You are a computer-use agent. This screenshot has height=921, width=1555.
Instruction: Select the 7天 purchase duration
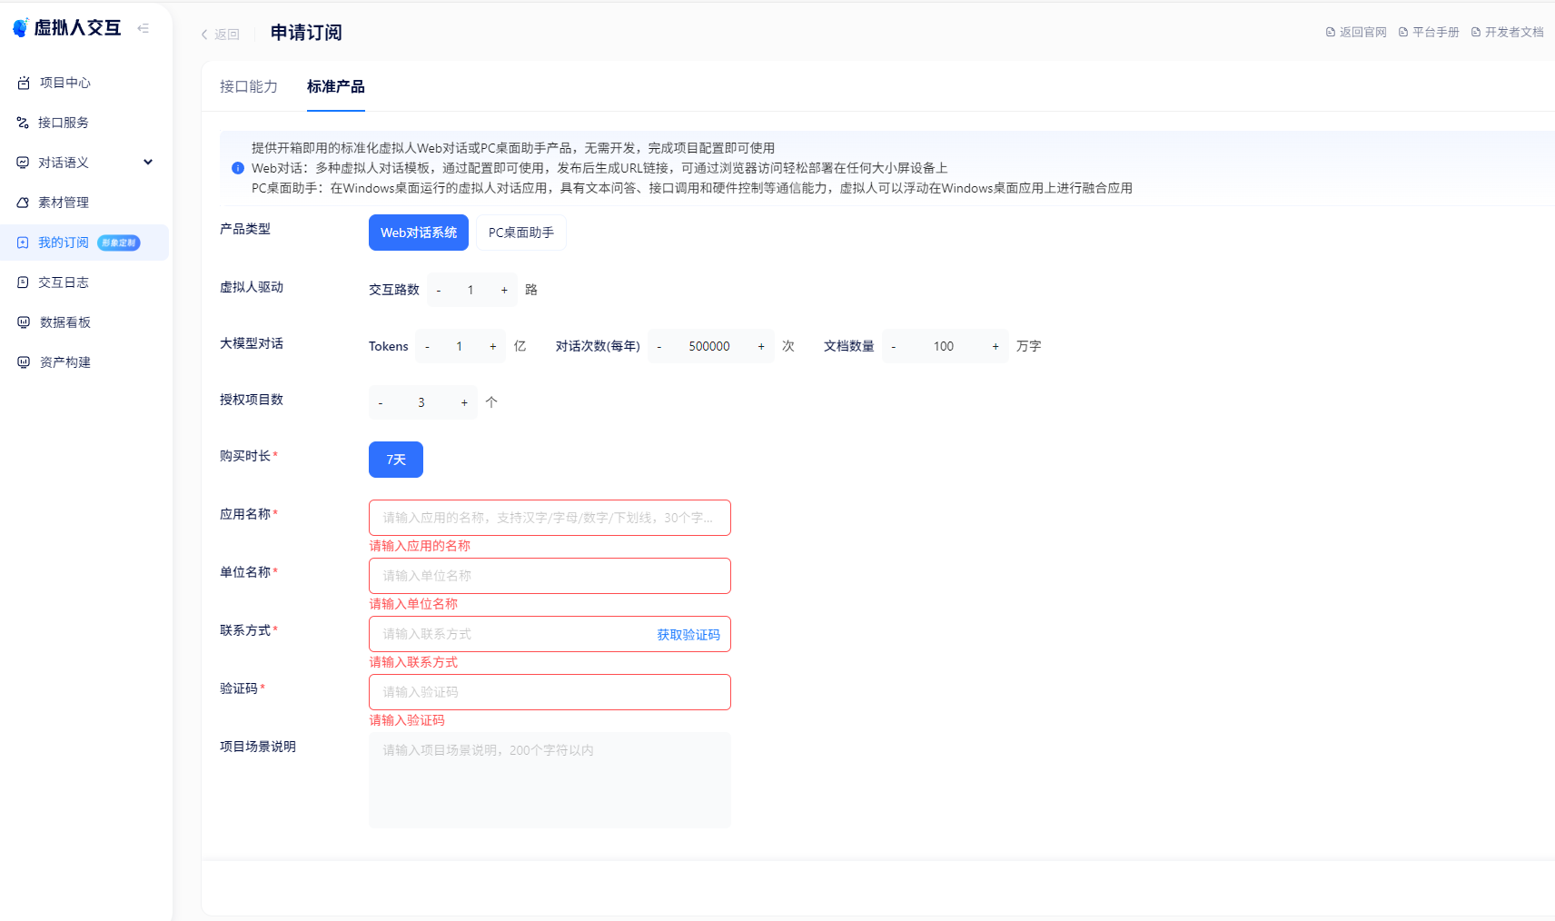tap(395, 460)
